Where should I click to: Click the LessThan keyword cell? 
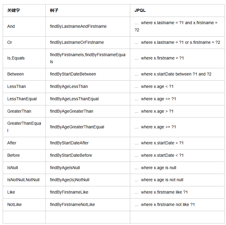(x=17, y=87)
